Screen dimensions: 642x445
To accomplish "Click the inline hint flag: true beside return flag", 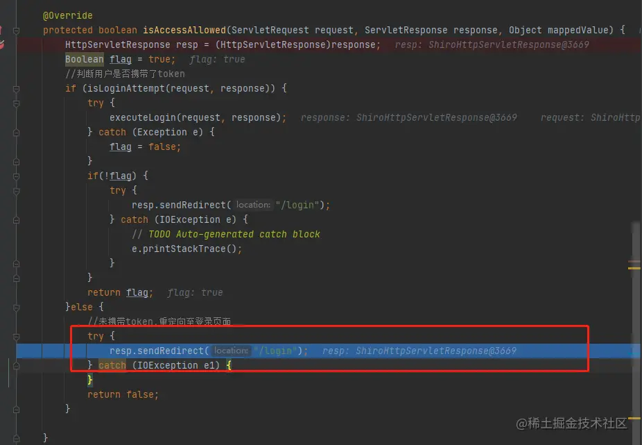I will (195, 293).
